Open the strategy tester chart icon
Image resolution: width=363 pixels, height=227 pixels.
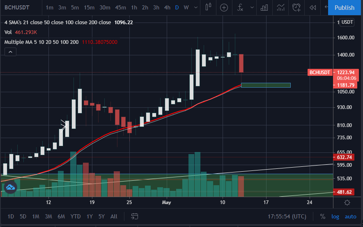point(280,8)
